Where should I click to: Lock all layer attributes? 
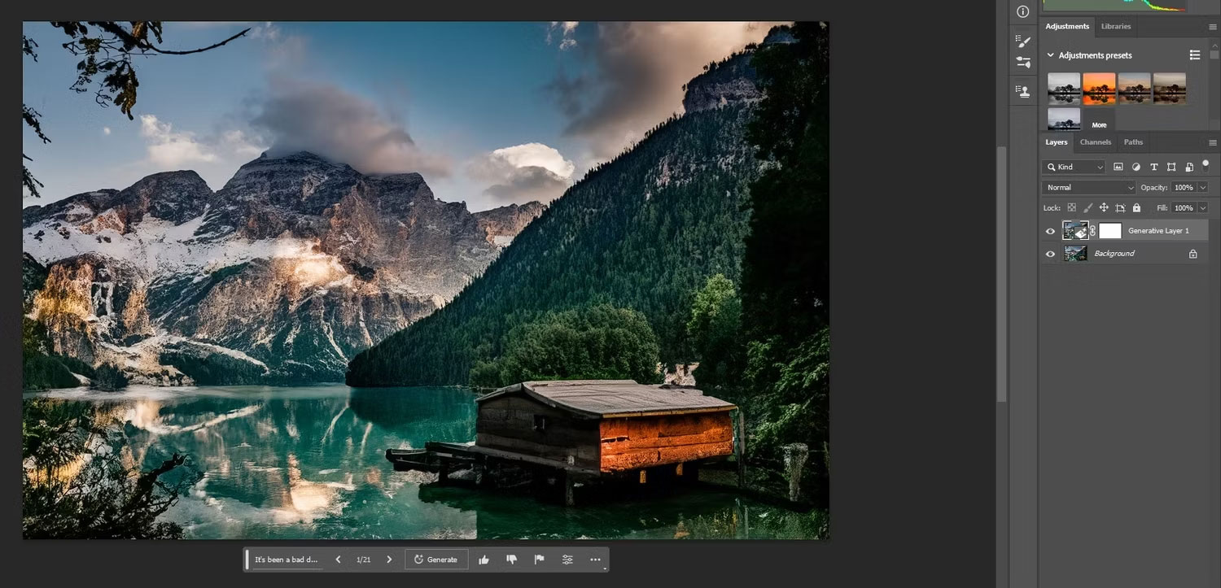pos(1136,208)
